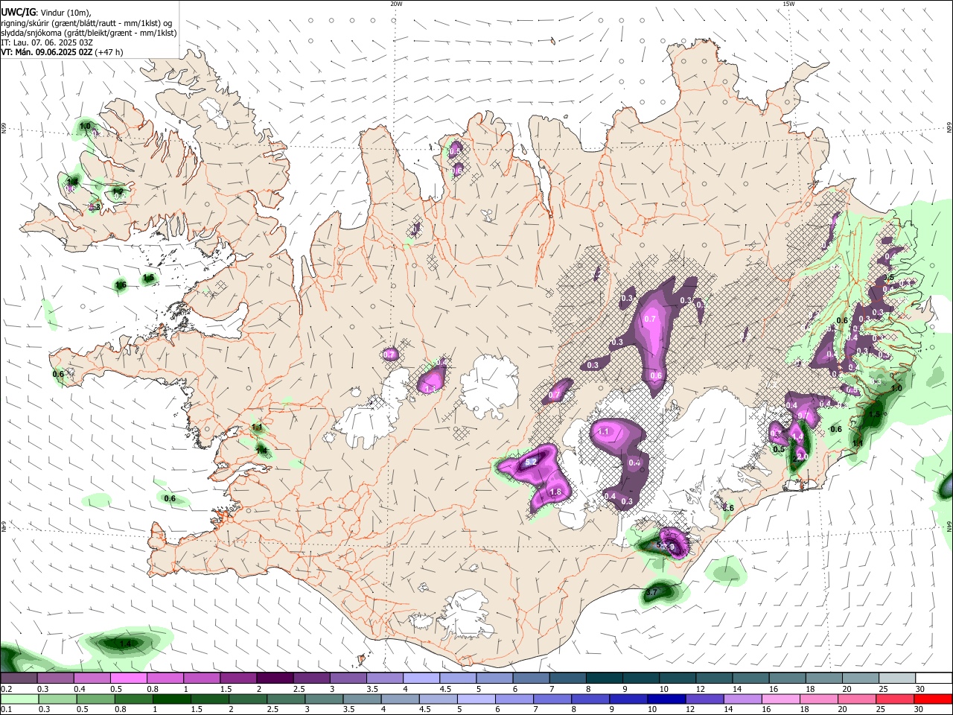953x715 pixels.
Task: Click the 'slydda/snjókoma' legend description line
Action: pos(89,33)
